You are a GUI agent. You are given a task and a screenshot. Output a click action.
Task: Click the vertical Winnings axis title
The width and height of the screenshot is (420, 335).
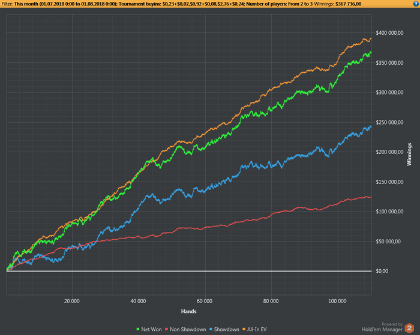tap(409, 155)
